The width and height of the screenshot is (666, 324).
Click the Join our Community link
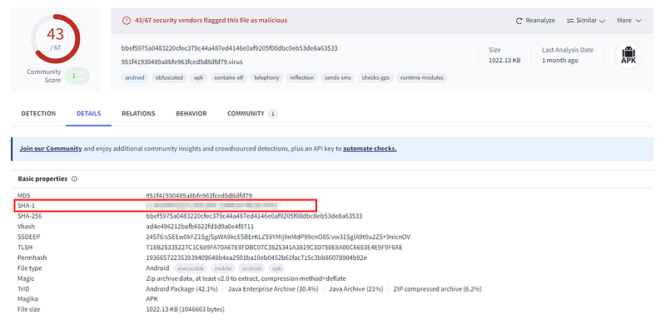tap(51, 149)
